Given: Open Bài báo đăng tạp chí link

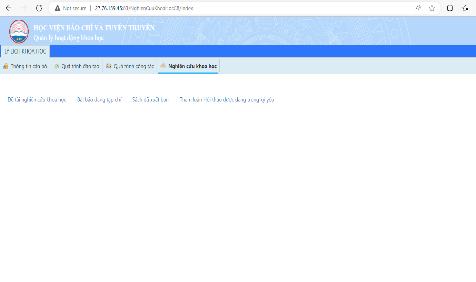Looking at the screenshot, I should tap(99, 100).
